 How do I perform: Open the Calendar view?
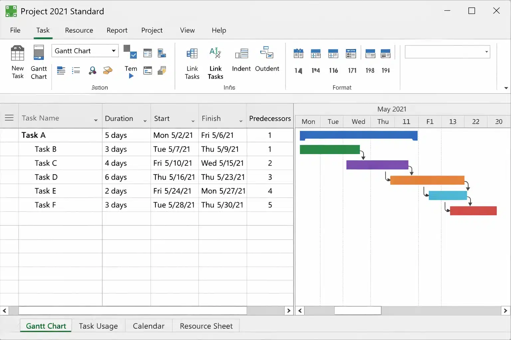[x=148, y=326]
